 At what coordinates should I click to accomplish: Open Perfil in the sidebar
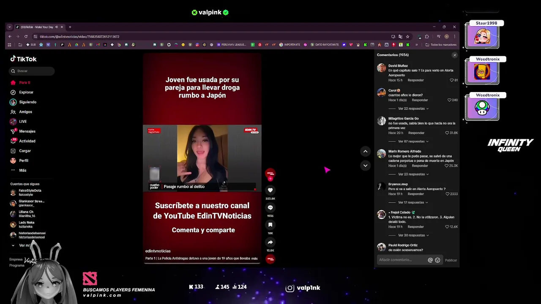pyautogui.click(x=19, y=160)
